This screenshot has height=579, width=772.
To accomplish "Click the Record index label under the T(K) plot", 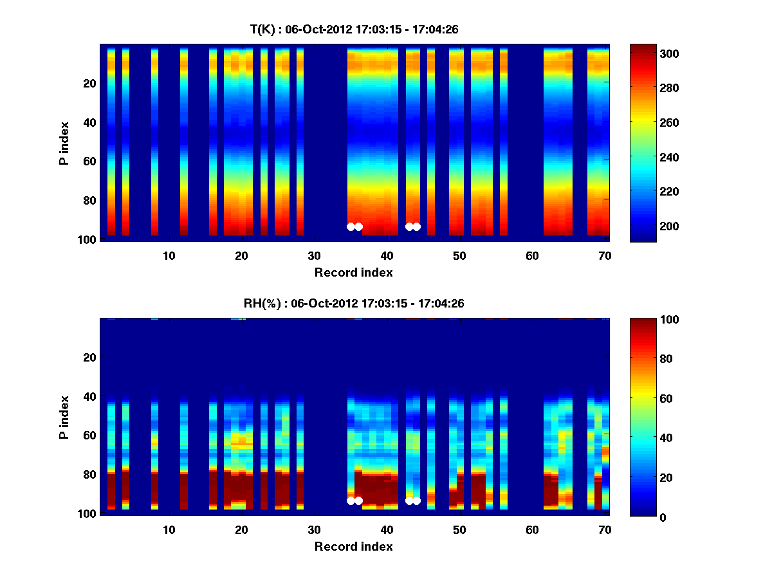I will [x=353, y=272].
